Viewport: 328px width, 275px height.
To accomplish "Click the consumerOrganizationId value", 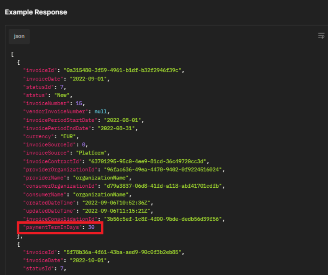I will point(163,186).
